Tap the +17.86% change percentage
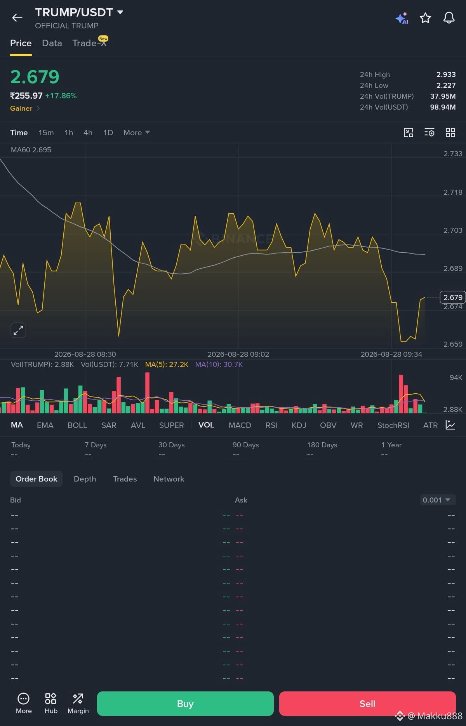 pos(61,96)
